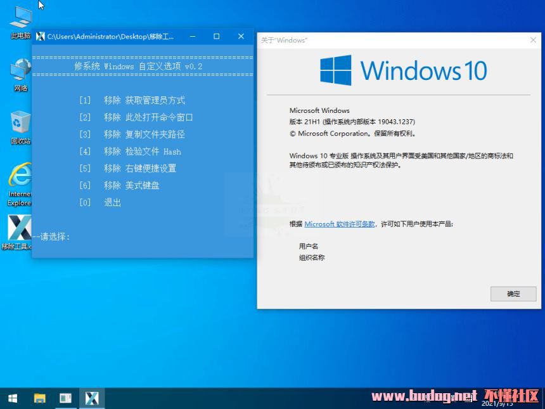Viewport: 545px width, 409px height.
Task: Click the © Microsoft Corporation copyright line
Action: click(x=353, y=133)
